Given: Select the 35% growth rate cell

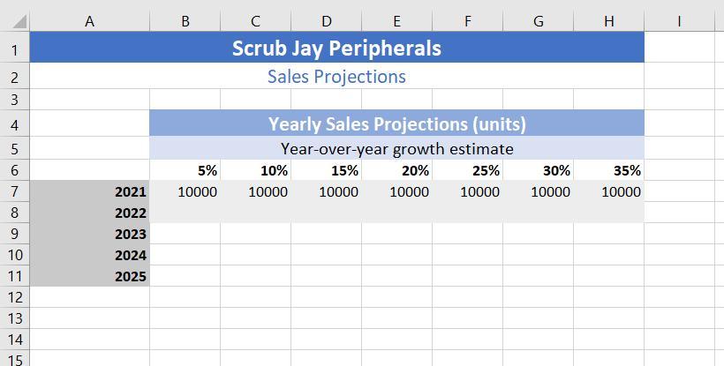Looking at the screenshot, I should [608, 170].
